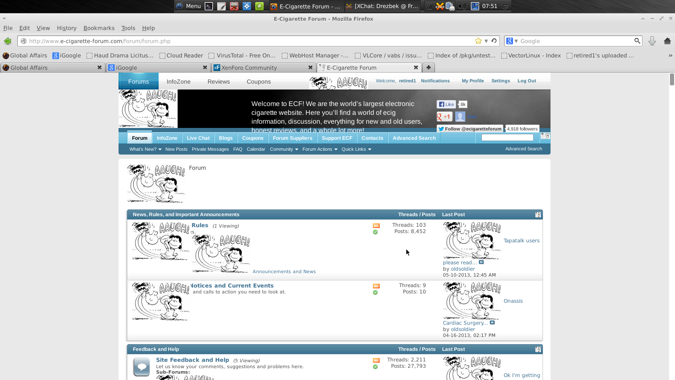The image size is (675, 380).
Task: Open the Rules forum link
Action: (200, 225)
